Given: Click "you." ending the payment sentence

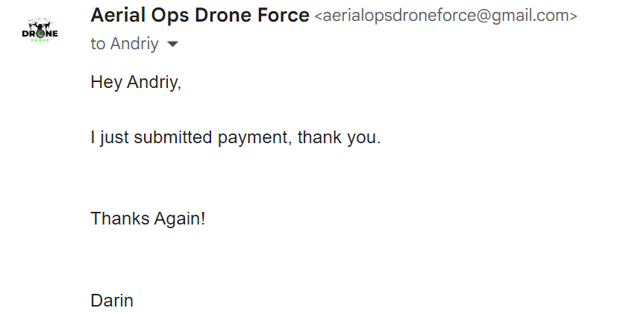Looking at the screenshot, I should click(366, 137).
